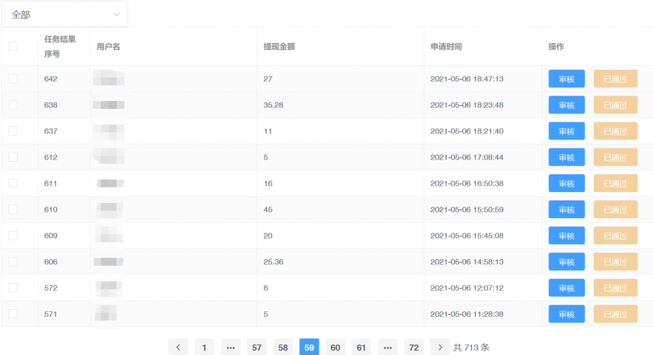The image size is (653, 355).
Task: Go to next page using right arrow
Action: point(440,347)
